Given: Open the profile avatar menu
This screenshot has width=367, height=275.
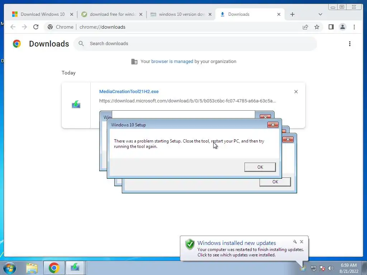Looking at the screenshot, I should pos(343,27).
